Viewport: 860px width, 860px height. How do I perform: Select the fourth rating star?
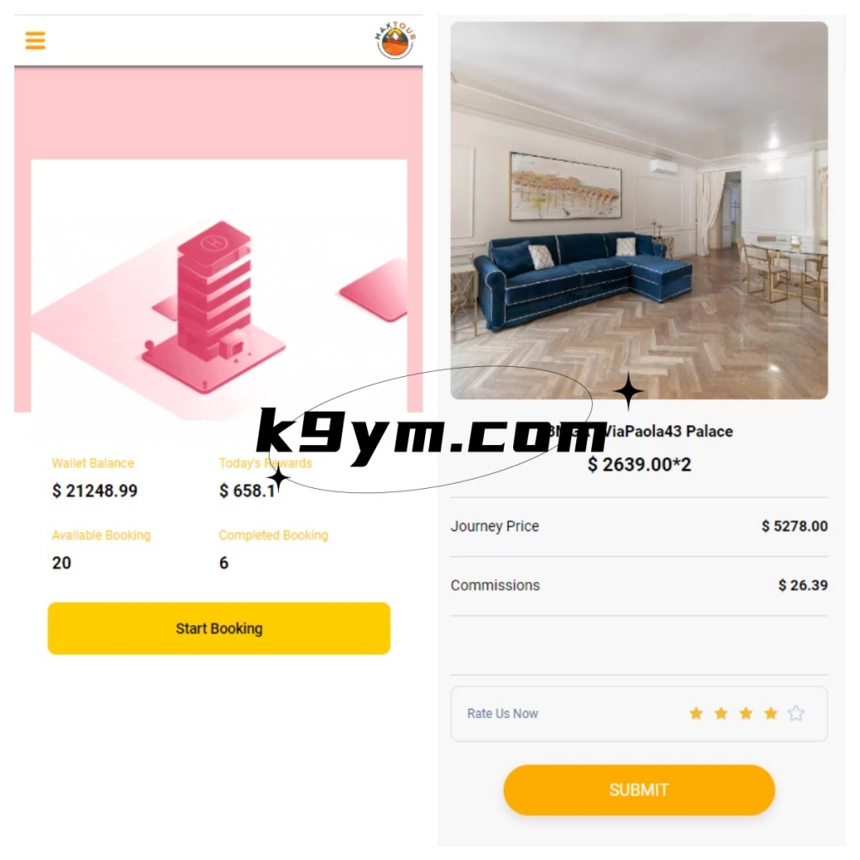click(771, 713)
